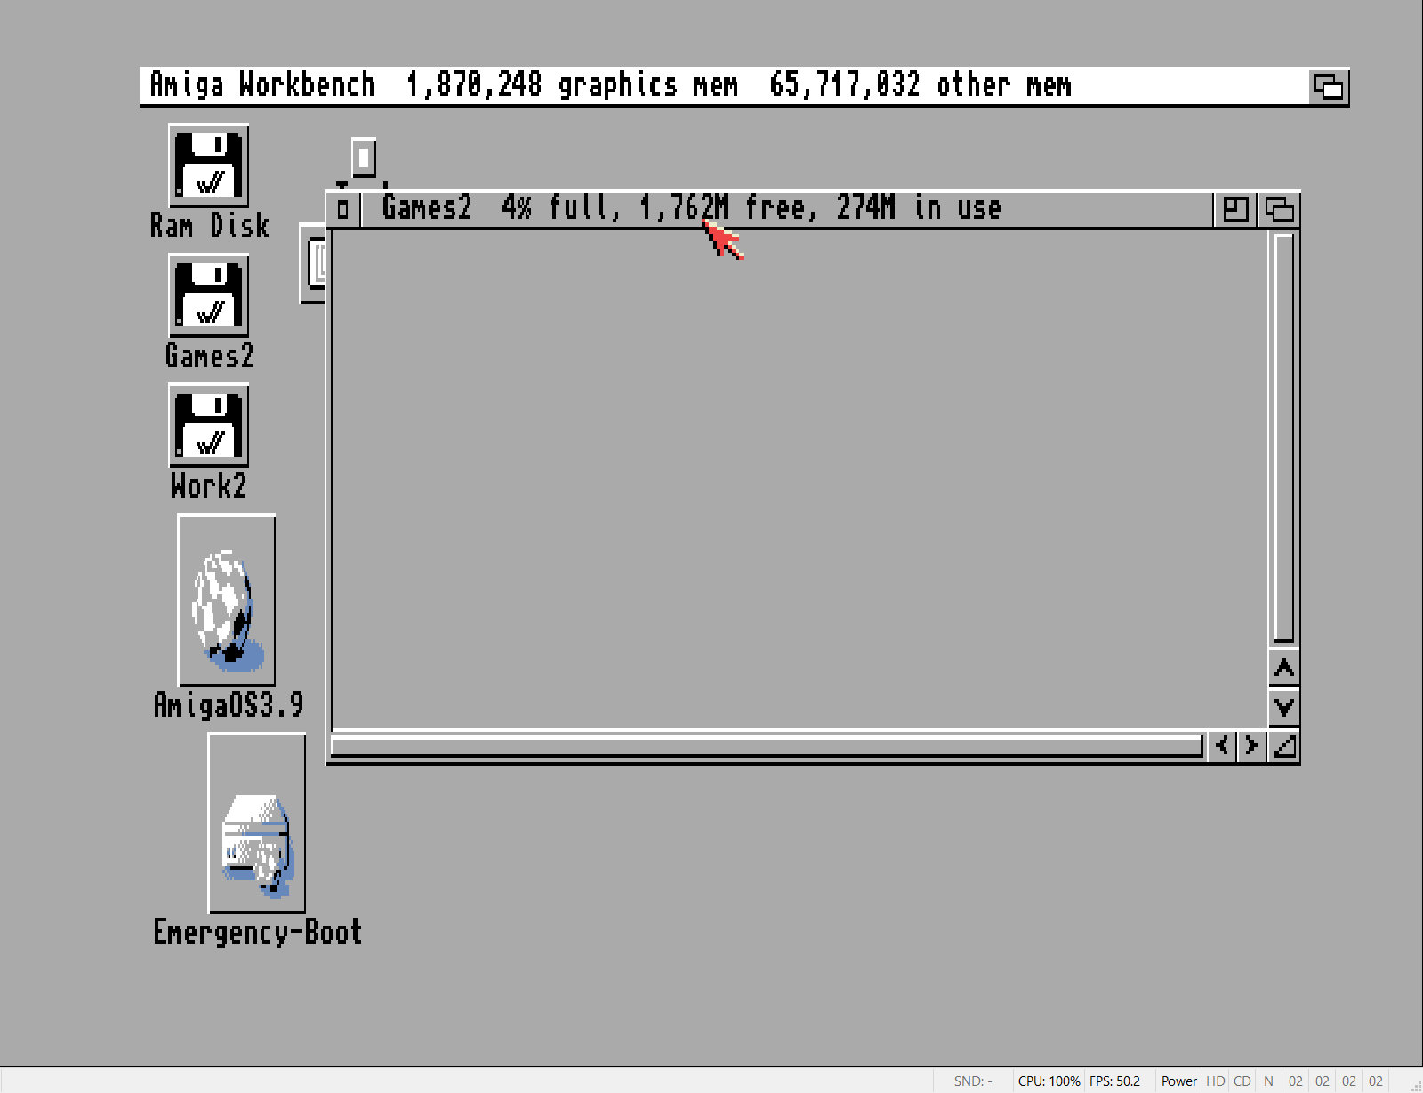This screenshot has height=1093, width=1423.
Task: Click the Power indicator in the emulator status bar
Action: [1178, 1081]
